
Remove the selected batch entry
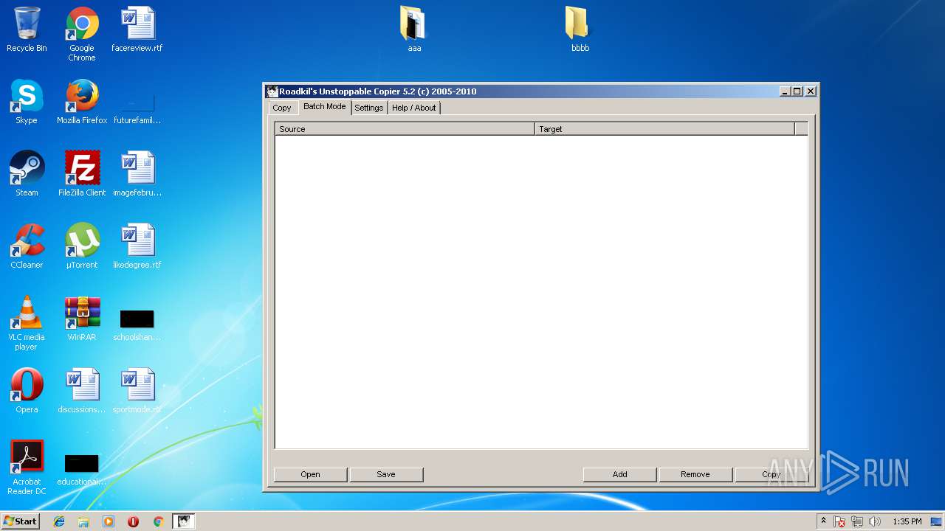pyautogui.click(x=695, y=474)
